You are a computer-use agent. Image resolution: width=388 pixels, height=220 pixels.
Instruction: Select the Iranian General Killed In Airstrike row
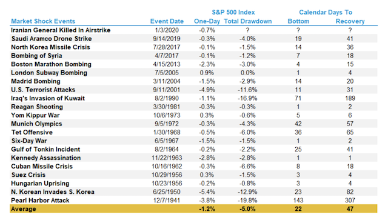pyautogui.click(x=193, y=30)
